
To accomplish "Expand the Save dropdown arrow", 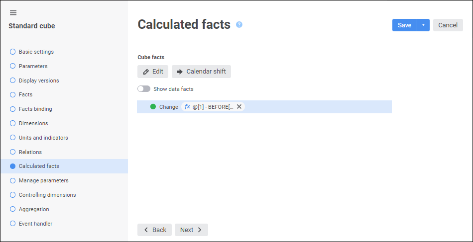I will point(423,25).
